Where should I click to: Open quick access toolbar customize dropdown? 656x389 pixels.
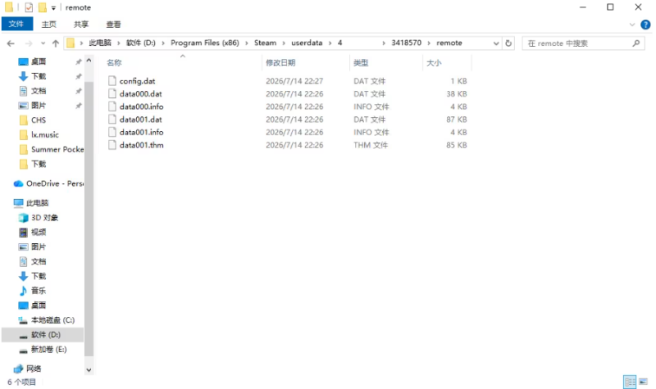click(53, 8)
